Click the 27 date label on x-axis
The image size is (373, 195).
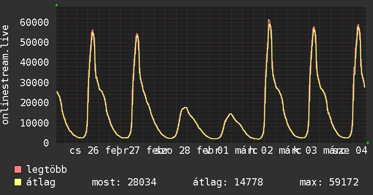pos(134,151)
